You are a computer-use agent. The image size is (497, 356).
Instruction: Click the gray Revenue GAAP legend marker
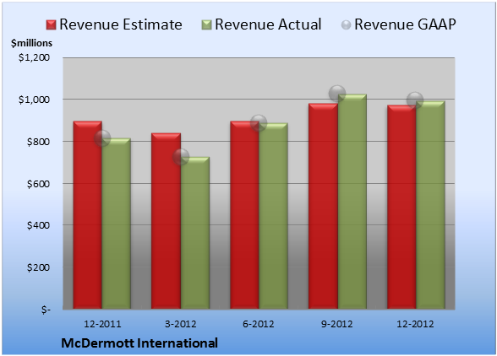coord(347,24)
